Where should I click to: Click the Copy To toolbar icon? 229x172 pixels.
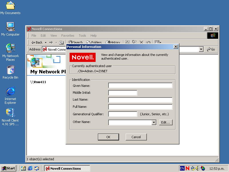click(x=134, y=42)
